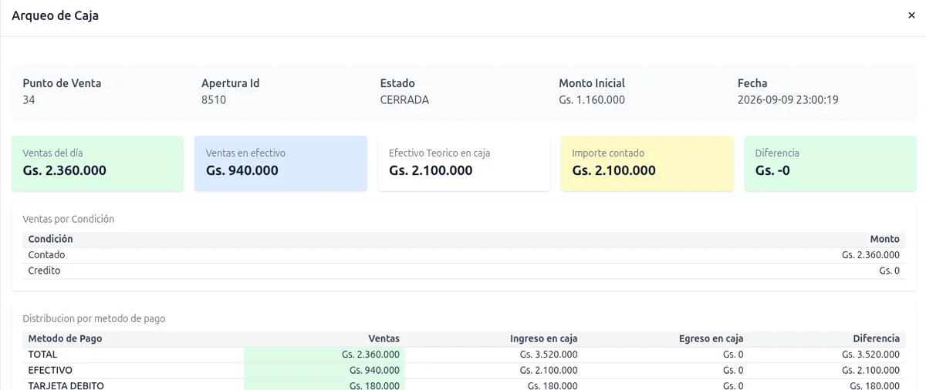Select the Contado row in Ventas por Condición
Image resolution: width=926 pixels, height=390 pixels.
tap(464, 255)
